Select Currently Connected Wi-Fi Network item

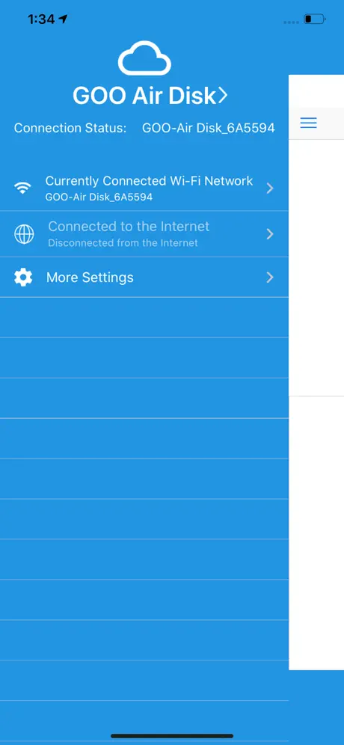(144, 188)
